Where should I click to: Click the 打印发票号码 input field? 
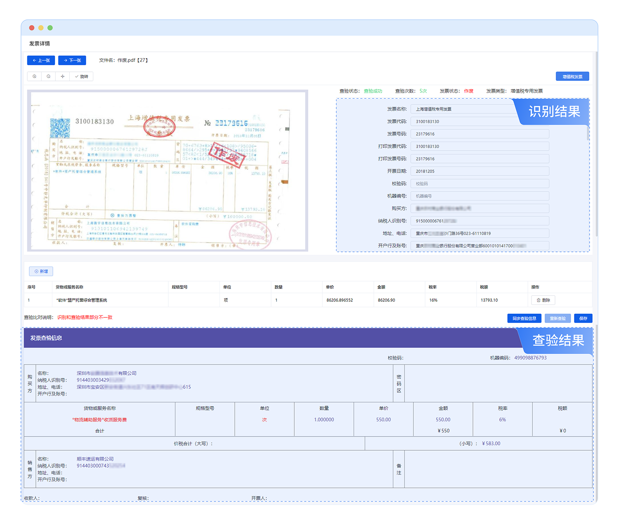[480, 158]
